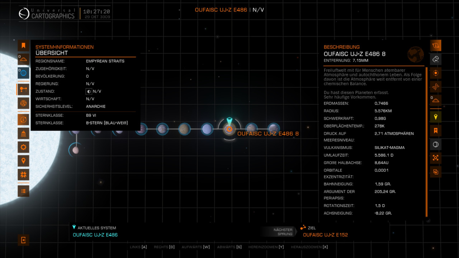Select the target ring icon in right toolbar
Screen dimensions: 459x258
pos(436,73)
